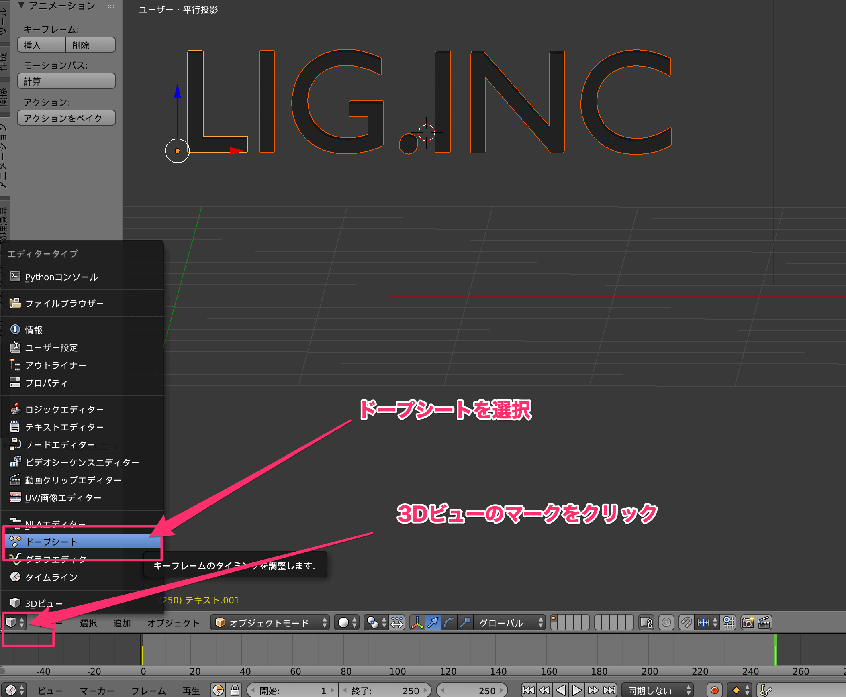The height and width of the screenshot is (697, 846).
Task: Toggle the snap magnet icon
Action: pos(686,623)
